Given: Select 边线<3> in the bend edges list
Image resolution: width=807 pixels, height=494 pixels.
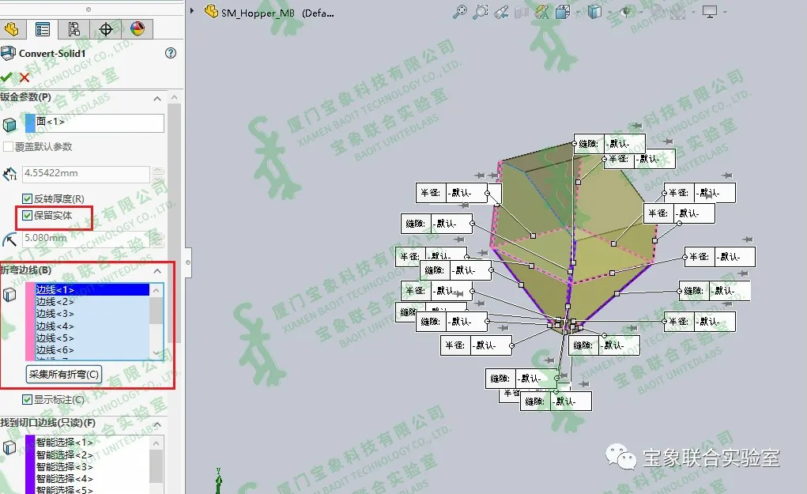Looking at the screenshot, I should coord(92,314).
